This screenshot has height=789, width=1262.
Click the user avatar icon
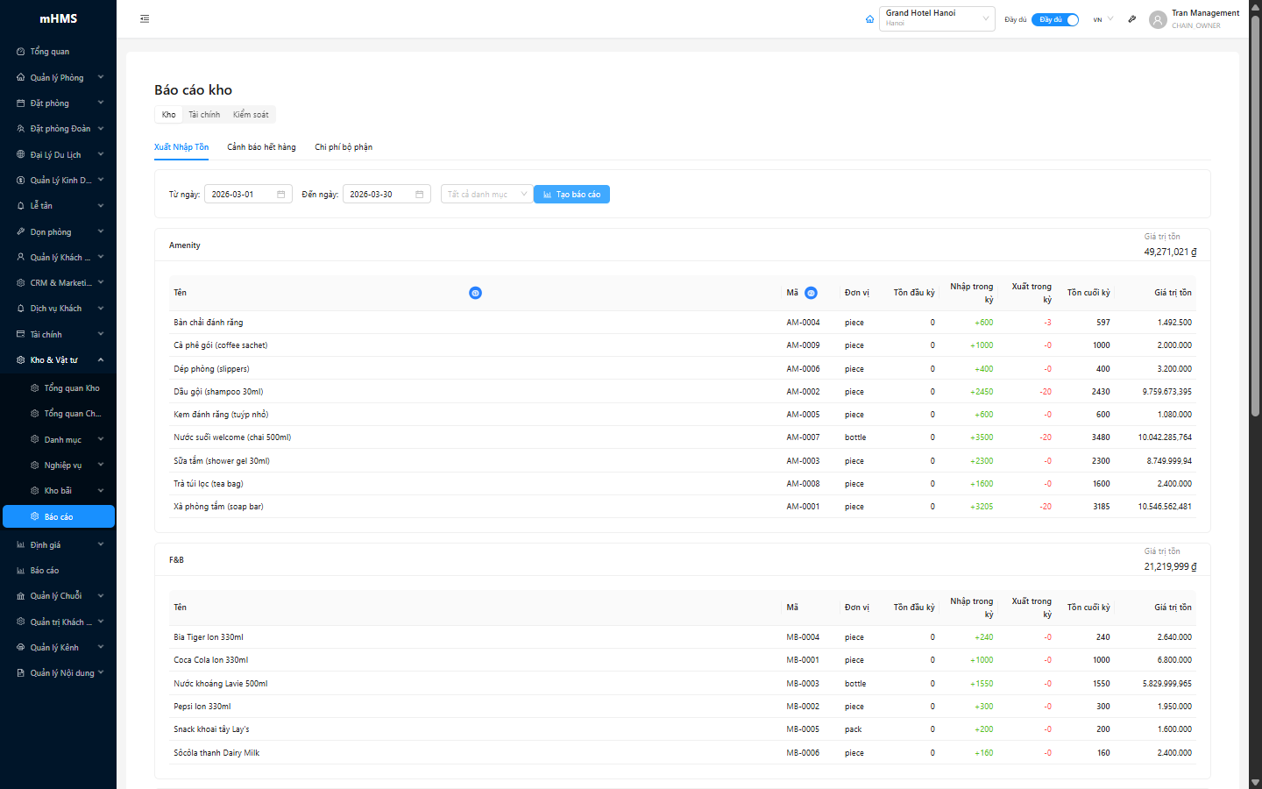click(x=1158, y=19)
